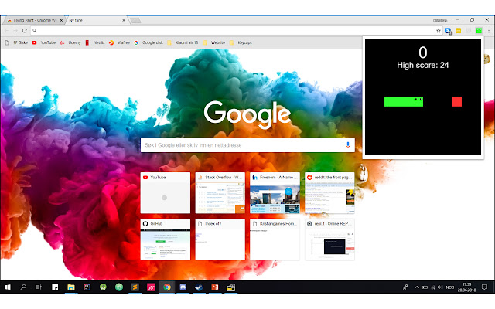
Task: Open the Udemy bookmark
Action: point(70,42)
